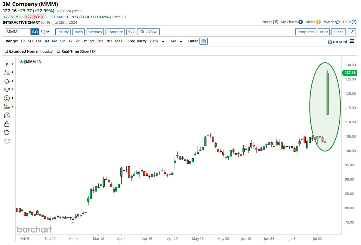Viewport: 361px width, 245px height.
Task: Toggle the magnet snap mode
Action: 7,116
